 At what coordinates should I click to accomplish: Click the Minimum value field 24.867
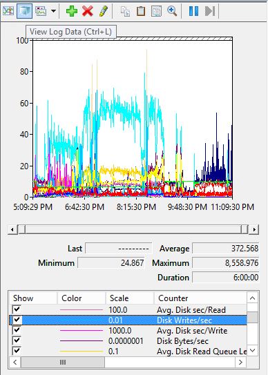[x=111, y=263]
